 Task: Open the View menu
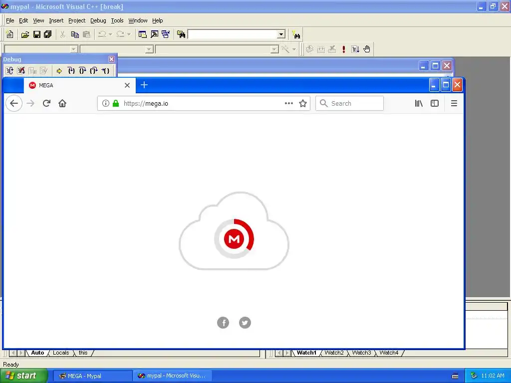click(x=38, y=20)
